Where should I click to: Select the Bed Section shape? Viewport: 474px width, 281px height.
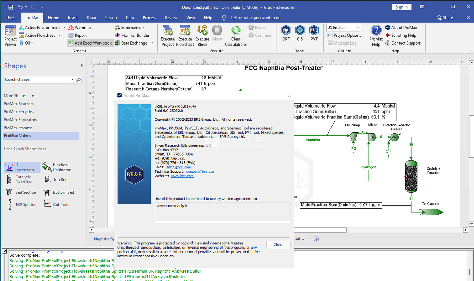point(21,192)
